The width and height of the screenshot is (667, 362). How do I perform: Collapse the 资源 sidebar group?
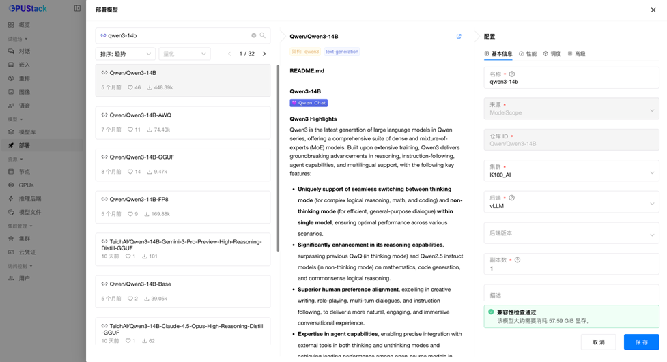point(15,159)
